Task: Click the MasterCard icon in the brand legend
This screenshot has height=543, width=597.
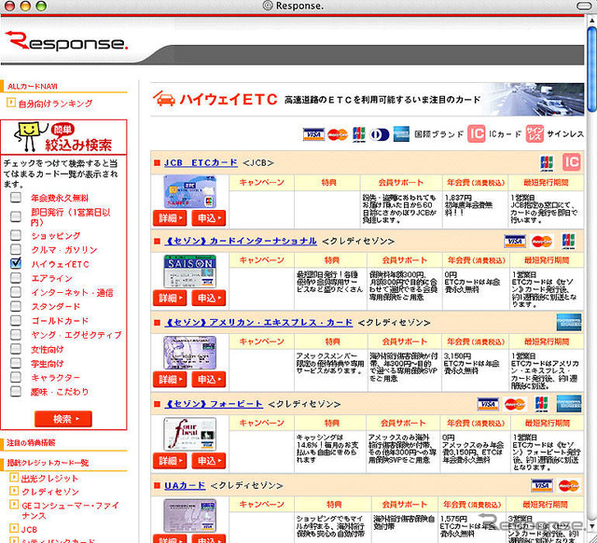Action: (x=338, y=134)
